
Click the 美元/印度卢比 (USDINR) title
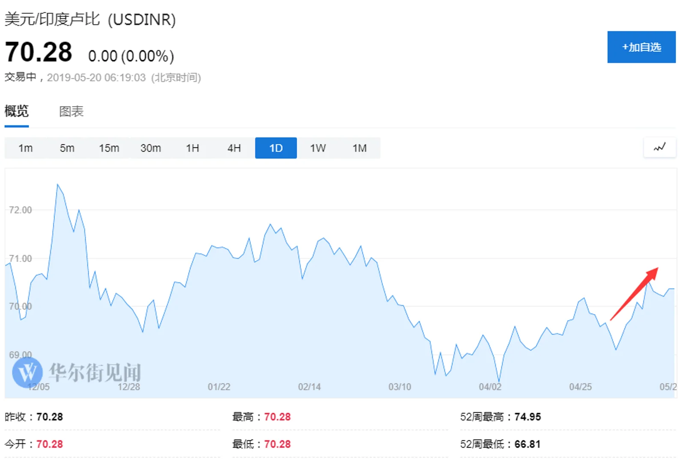click(x=90, y=19)
